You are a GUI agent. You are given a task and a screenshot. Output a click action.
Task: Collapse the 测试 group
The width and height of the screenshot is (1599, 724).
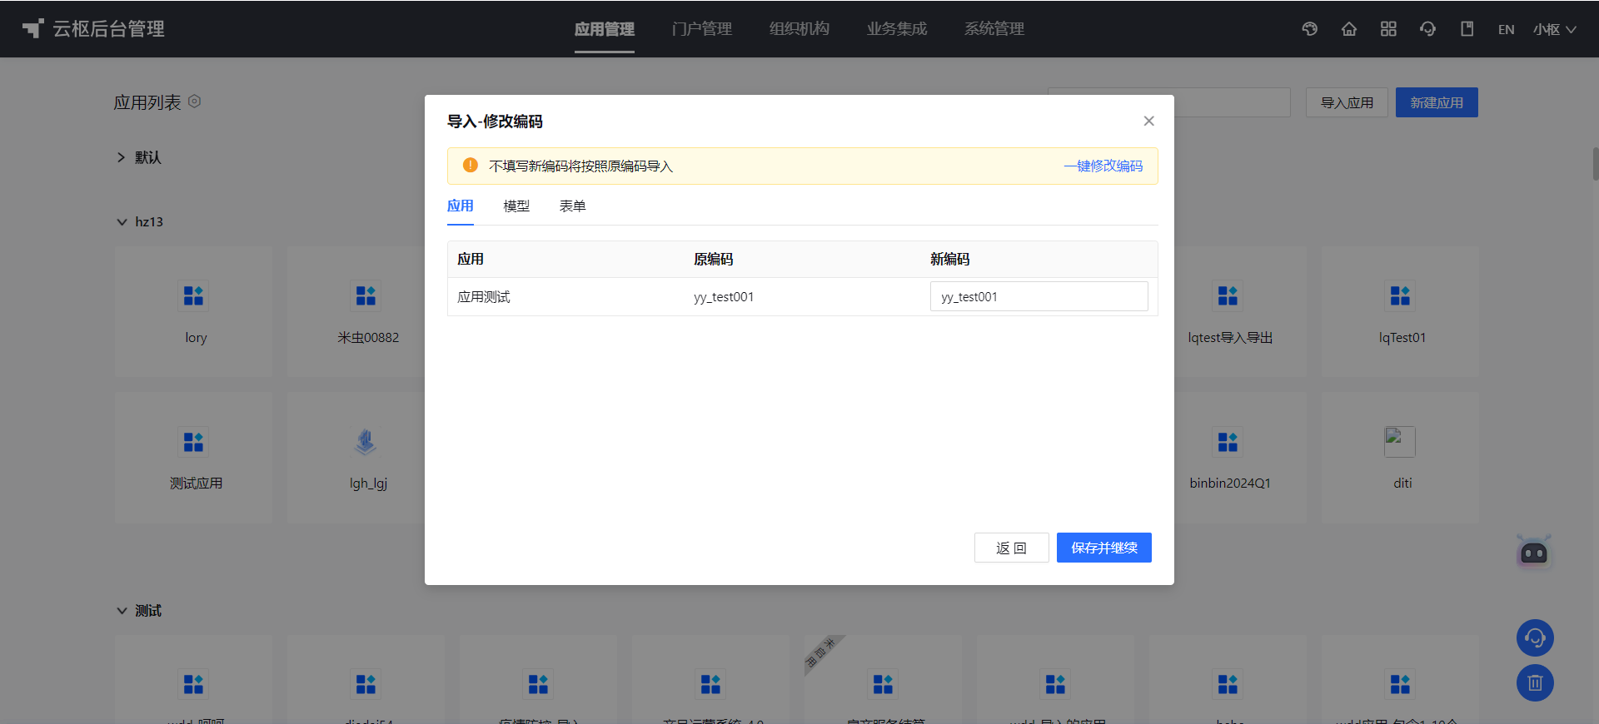tap(122, 611)
